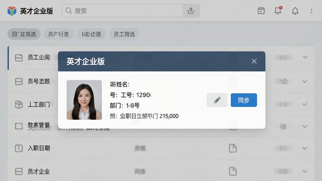Open the calendar icon in top bar
322x181 pixels.
point(261,11)
